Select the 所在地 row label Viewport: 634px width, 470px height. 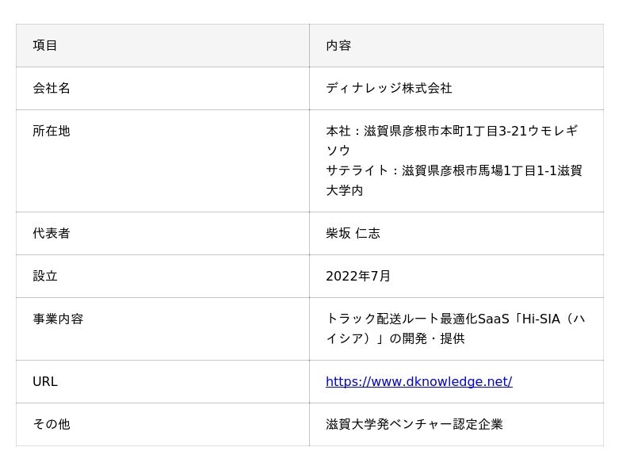click(x=52, y=131)
